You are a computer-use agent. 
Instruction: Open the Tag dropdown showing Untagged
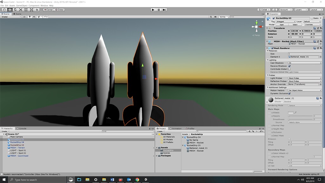click(286, 22)
